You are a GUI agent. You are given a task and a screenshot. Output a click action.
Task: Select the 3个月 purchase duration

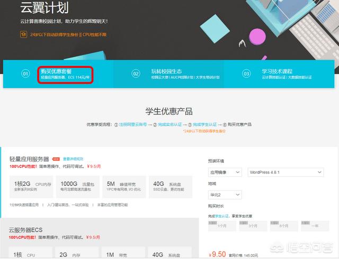click(x=253, y=226)
